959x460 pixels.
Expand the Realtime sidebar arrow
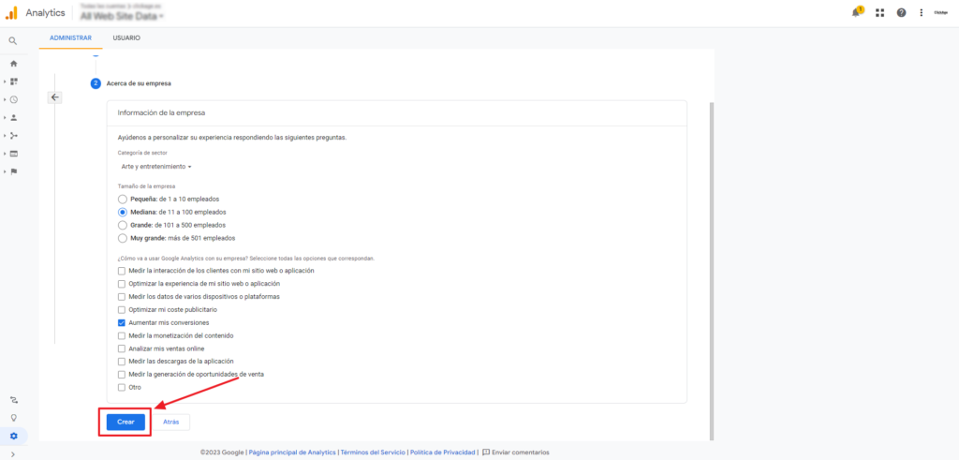point(5,99)
